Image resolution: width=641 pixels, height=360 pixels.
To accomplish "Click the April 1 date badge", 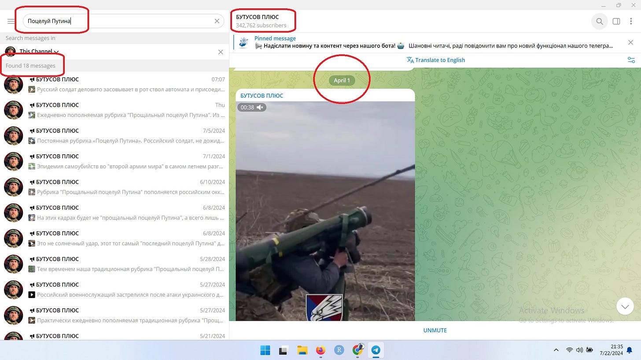I will coord(342,80).
